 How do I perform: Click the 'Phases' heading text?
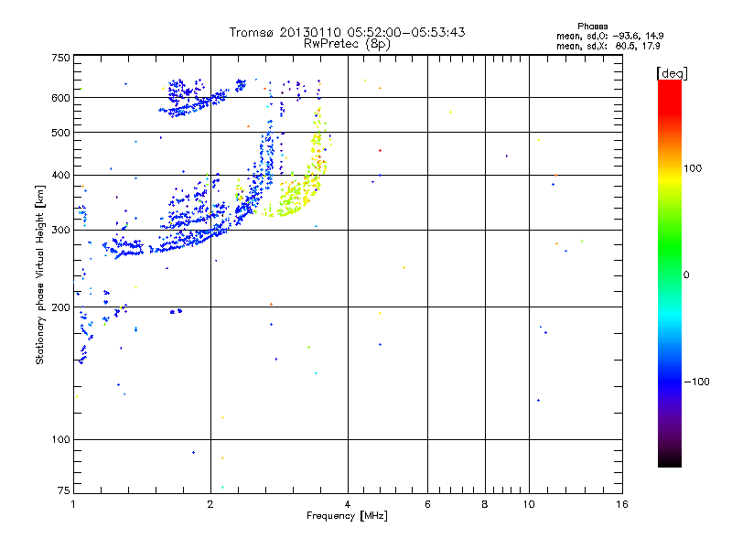[592, 27]
